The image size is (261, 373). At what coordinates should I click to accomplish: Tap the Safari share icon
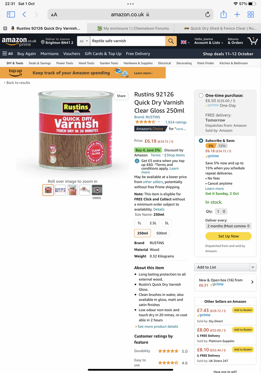pos(223,14)
